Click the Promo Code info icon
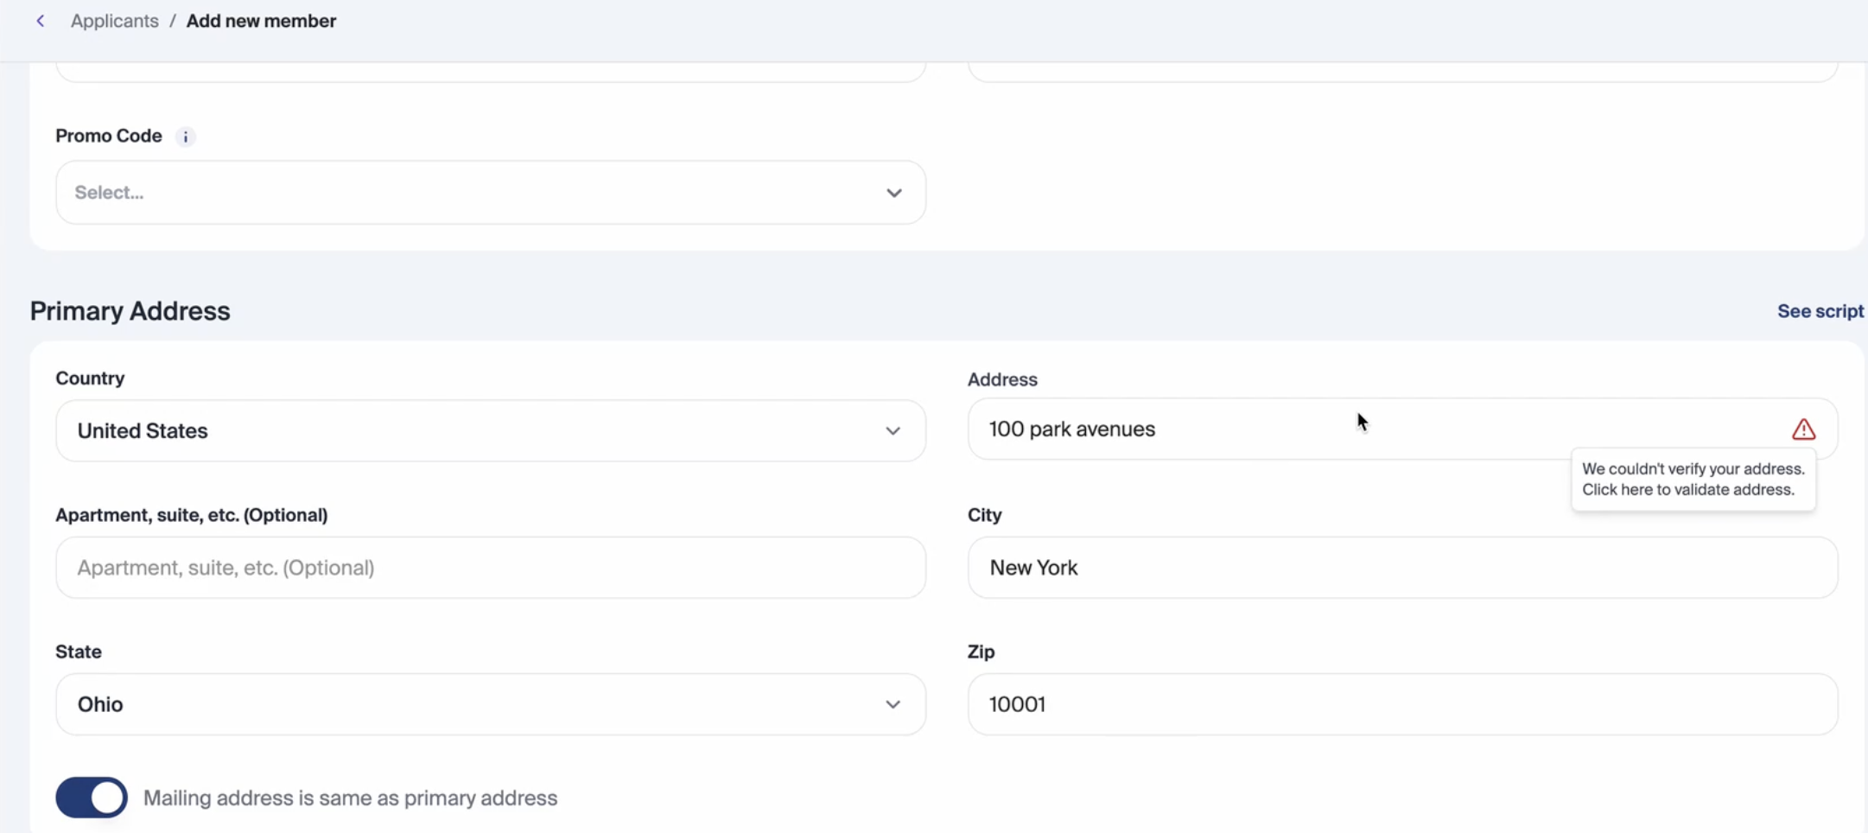 tap(185, 137)
